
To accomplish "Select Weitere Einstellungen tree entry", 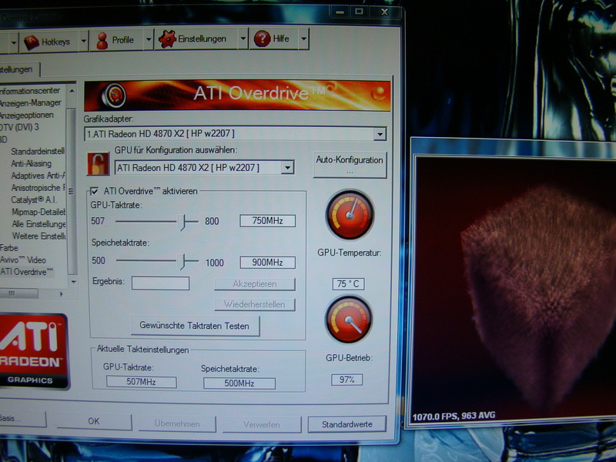I will [39, 236].
